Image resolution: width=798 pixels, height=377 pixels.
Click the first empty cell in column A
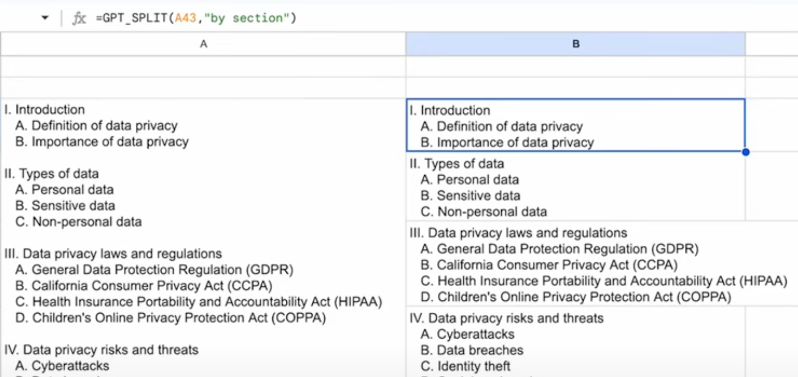203,66
